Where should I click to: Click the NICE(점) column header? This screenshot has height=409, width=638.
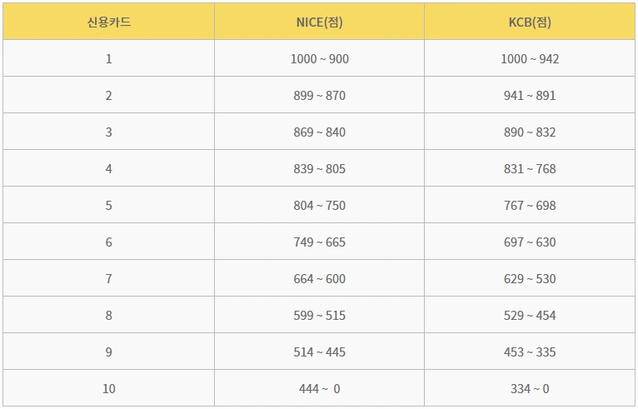[x=319, y=22]
